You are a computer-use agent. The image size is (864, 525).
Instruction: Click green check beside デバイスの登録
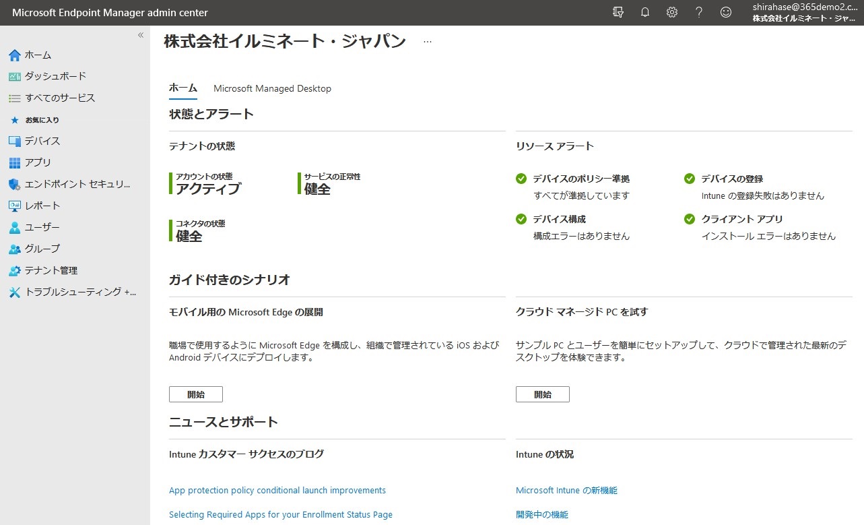click(690, 179)
